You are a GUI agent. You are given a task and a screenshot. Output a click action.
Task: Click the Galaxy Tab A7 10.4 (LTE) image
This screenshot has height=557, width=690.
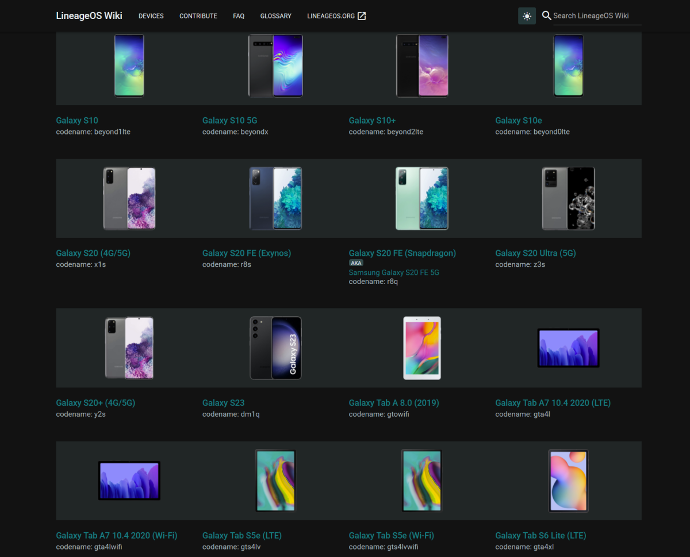pos(569,348)
